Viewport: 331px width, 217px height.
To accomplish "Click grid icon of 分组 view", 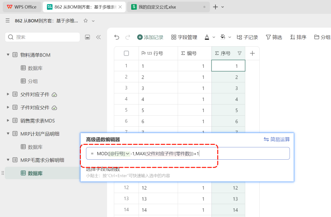I will (23, 81).
